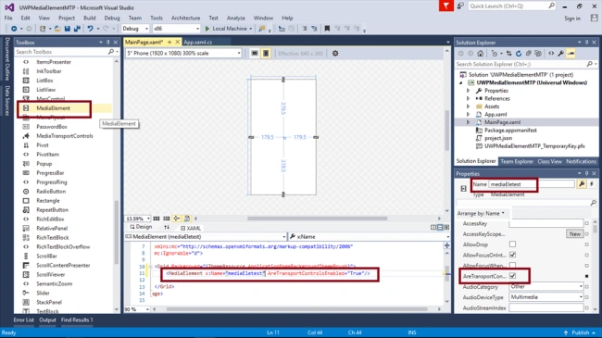Screen dimensions: 602x338
Task: Click the Name field mediaEletest
Action: (532, 184)
